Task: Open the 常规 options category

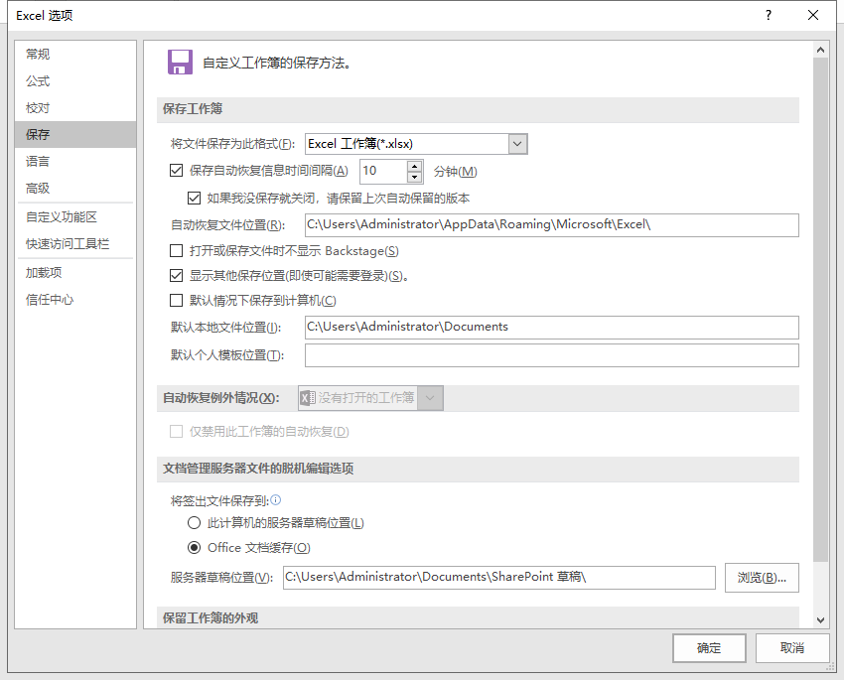Action: 75,54
